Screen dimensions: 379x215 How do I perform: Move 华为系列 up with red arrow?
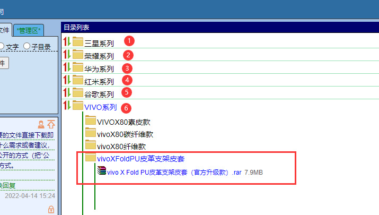pos(65,67)
